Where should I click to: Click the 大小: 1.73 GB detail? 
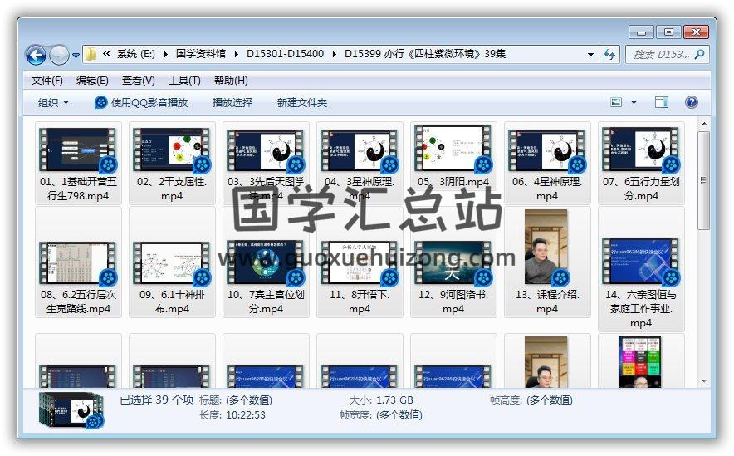(381, 400)
